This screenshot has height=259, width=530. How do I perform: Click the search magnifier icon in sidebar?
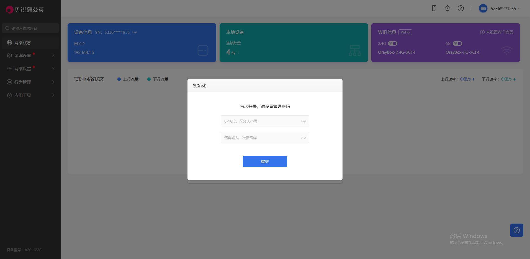[x=7, y=28]
